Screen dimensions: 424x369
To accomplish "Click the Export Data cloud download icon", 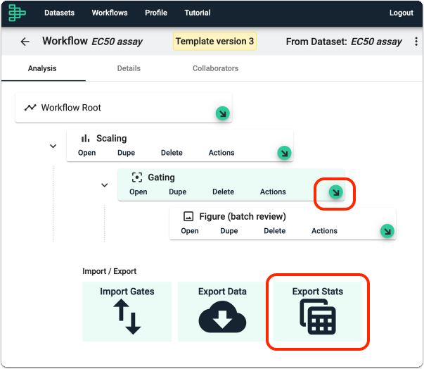I will click(x=222, y=317).
